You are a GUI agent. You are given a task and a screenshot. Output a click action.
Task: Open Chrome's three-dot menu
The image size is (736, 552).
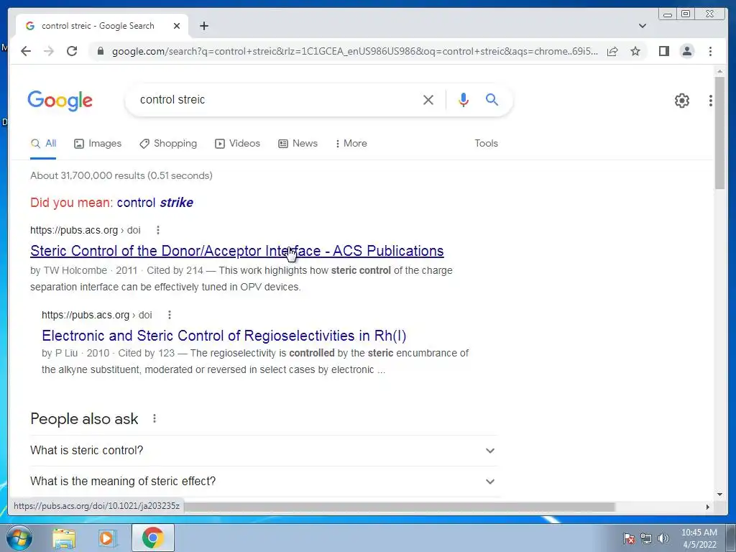coord(710,51)
